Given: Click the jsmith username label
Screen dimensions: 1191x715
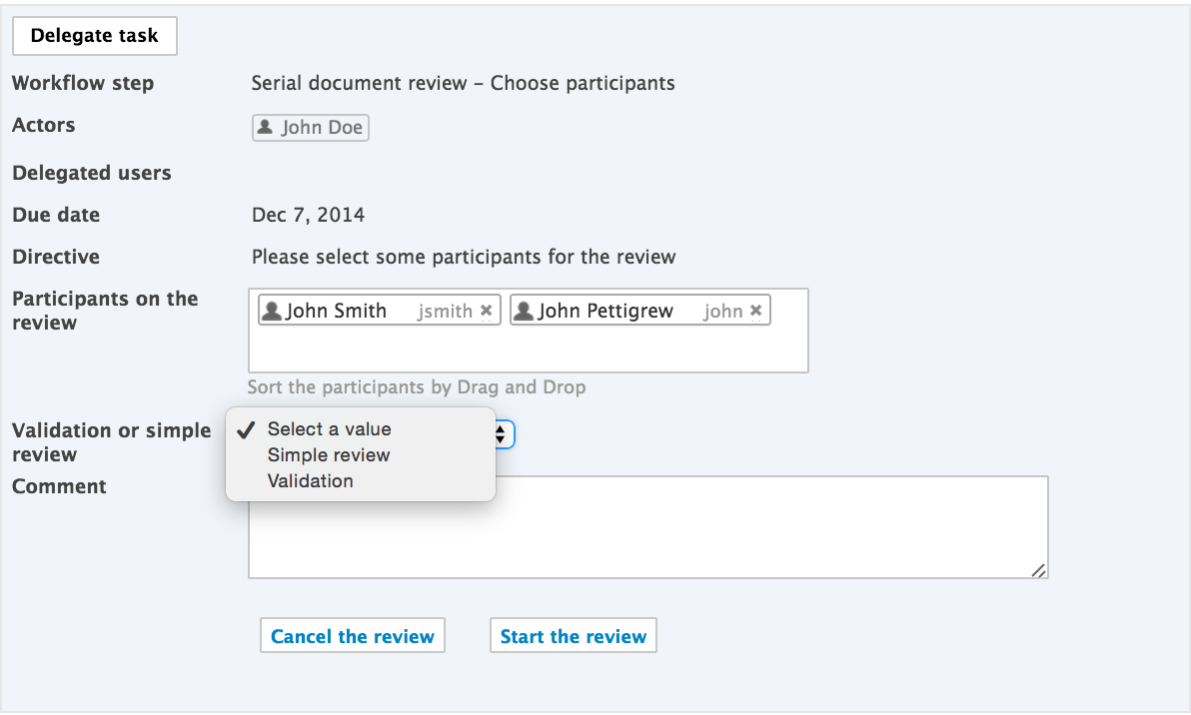Looking at the screenshot, I should tap(445, 312).
